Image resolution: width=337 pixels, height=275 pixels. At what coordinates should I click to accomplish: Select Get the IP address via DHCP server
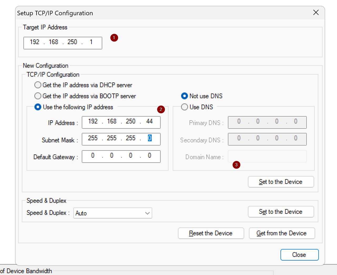tap(38, 85)
